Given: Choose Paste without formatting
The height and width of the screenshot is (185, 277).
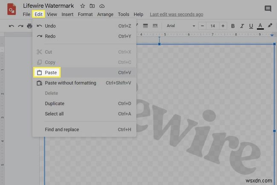Looking at the screenshot, I should [x=84, y=83].
